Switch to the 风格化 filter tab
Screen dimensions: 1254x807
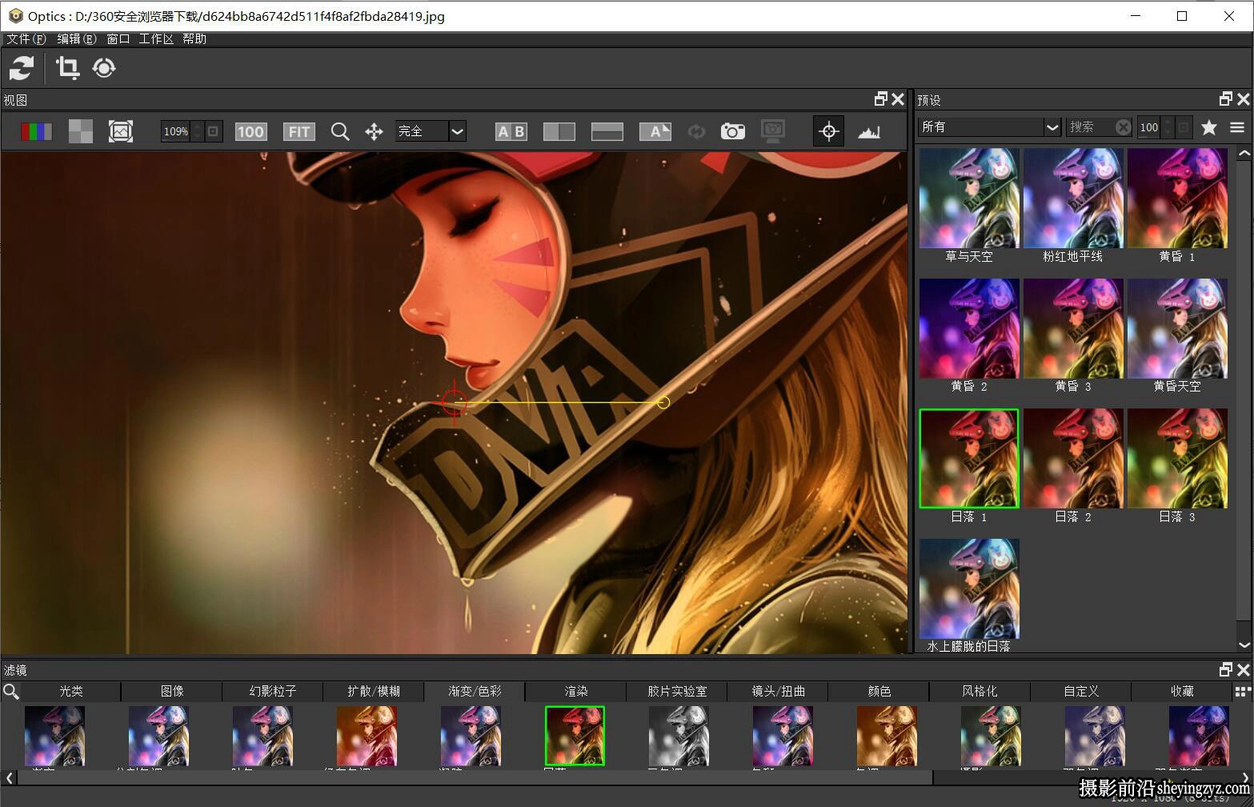(x=980, y=691)
